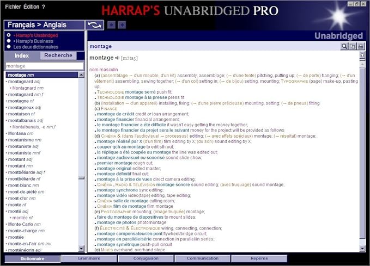Click the phrase 'salle de montage' in entry
Viewport: 370px width, 266px height.
click(131, 201)
